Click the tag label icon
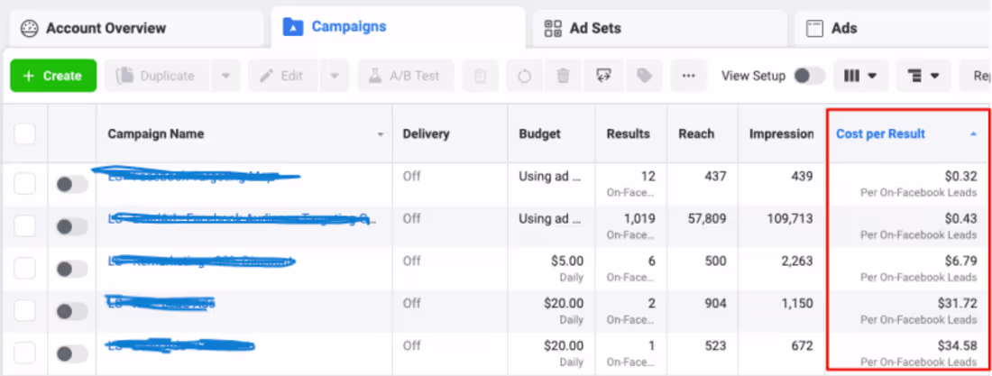 click(x=644, y=76)
